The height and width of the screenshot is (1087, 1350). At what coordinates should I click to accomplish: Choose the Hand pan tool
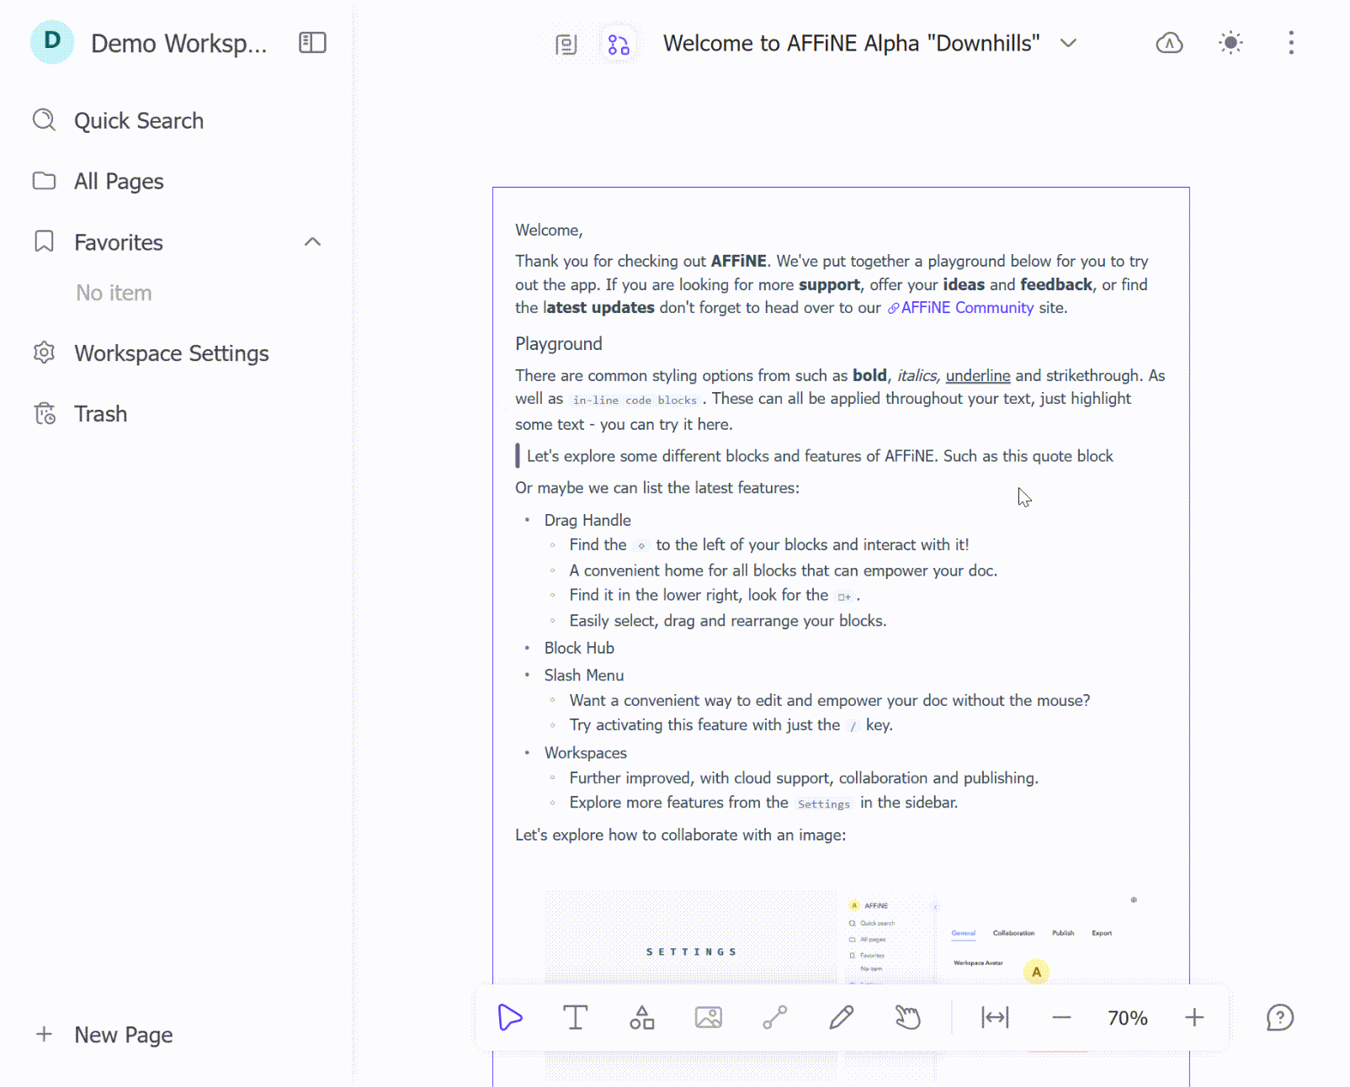point(908,1017)
